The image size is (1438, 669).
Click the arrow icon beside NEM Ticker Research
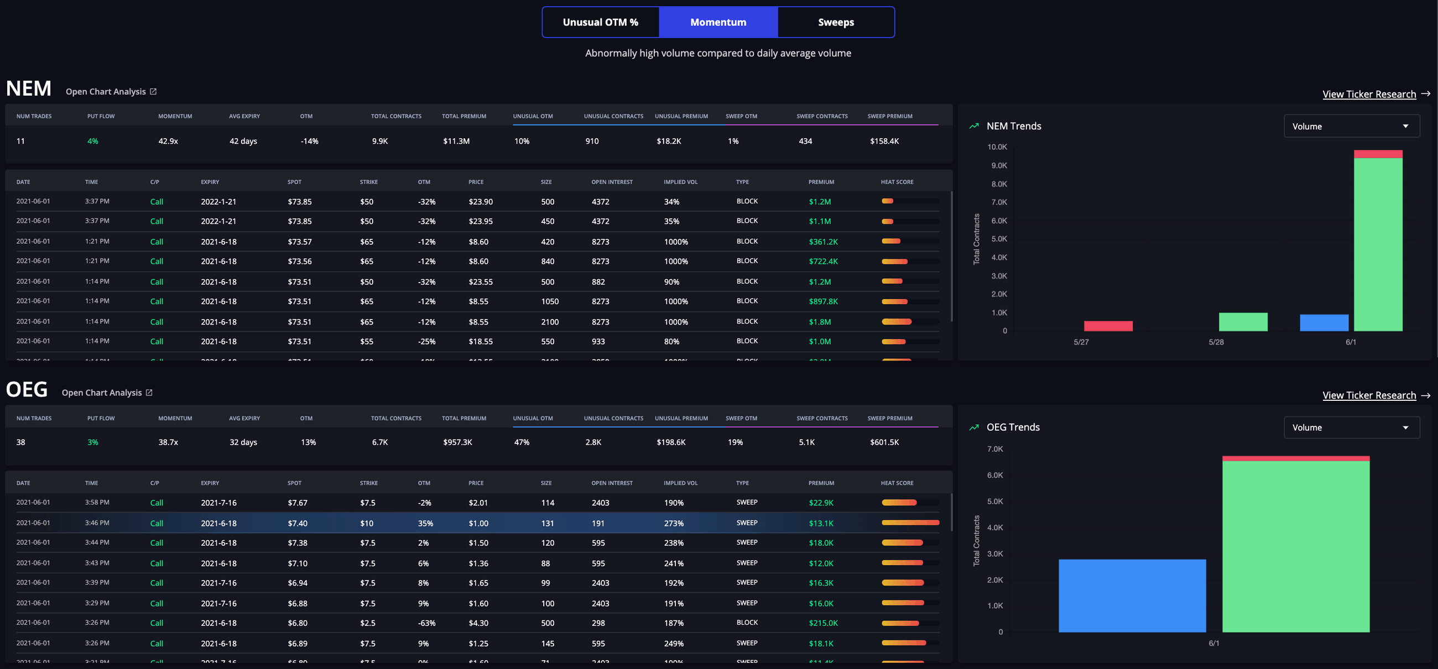point(1426,95)
